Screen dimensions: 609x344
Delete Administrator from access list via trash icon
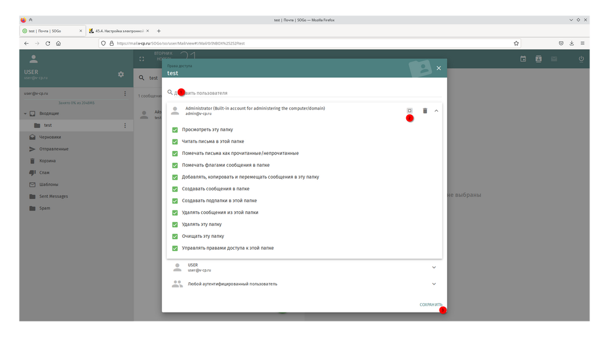pos(425,111)
